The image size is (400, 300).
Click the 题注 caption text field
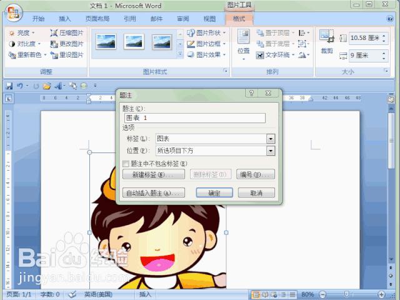click(194, 118)
